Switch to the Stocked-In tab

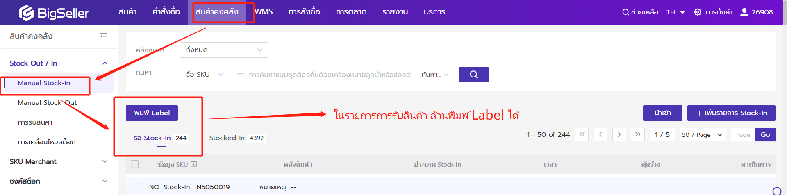point(236,138)
